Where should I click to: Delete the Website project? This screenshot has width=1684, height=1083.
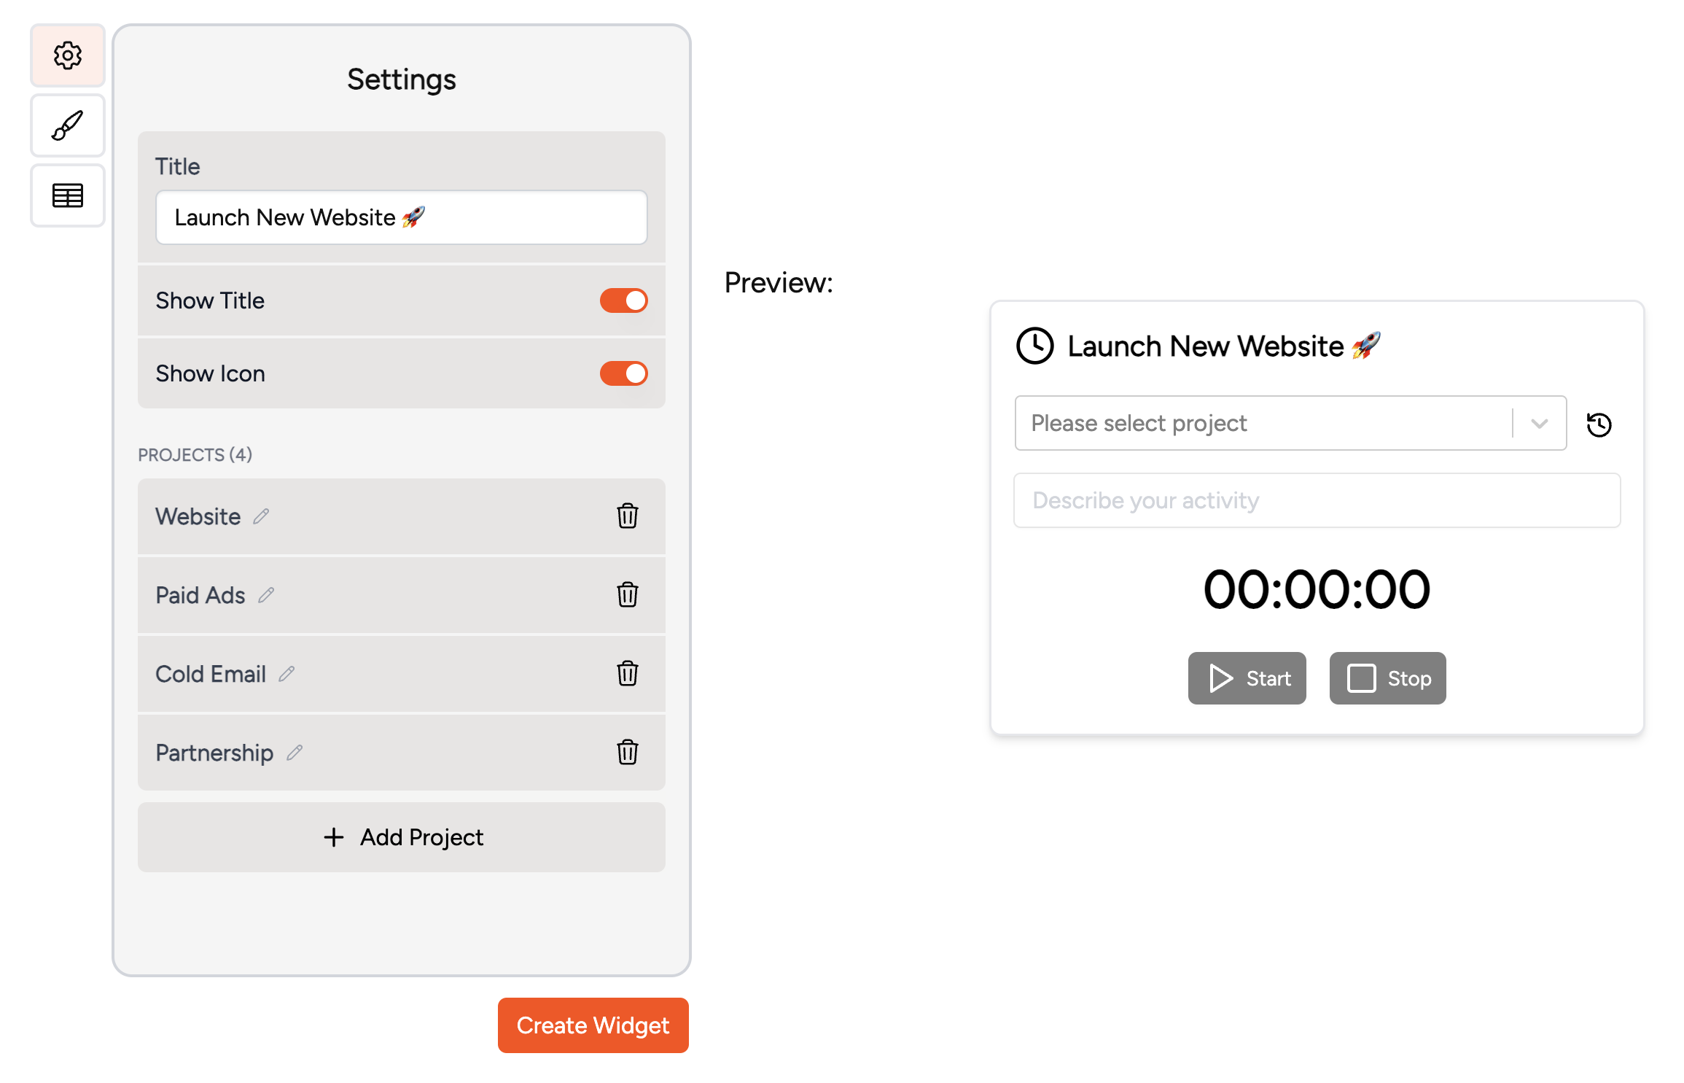point(627,516)
